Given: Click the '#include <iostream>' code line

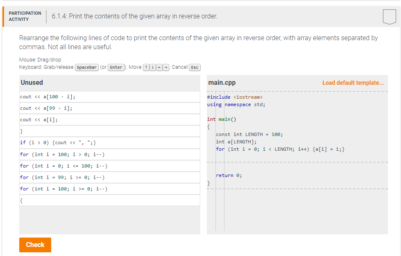Looking at the screenshot, I should [x=235, y=97].
